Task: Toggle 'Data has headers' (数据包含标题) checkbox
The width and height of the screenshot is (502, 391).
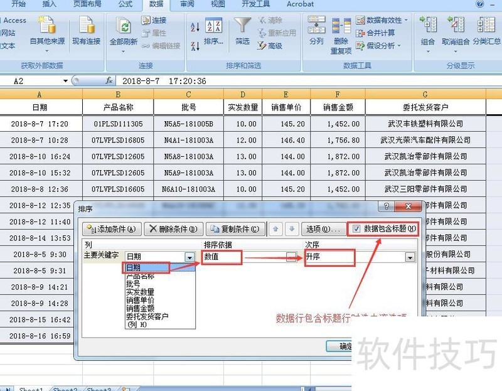Action: tap(356, 228)
